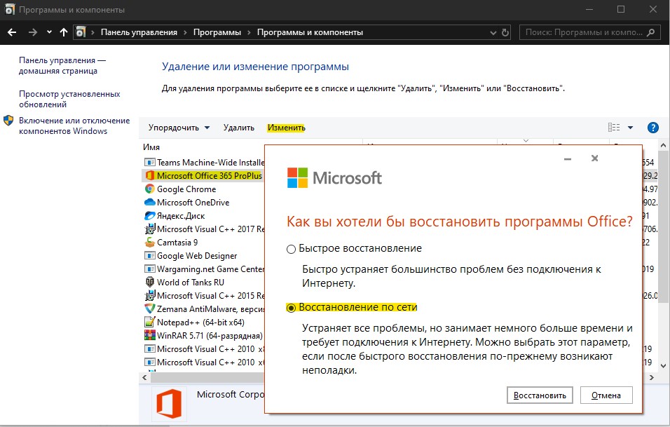Click the horizontal scrollbar left arrow

tap(144, 377)
